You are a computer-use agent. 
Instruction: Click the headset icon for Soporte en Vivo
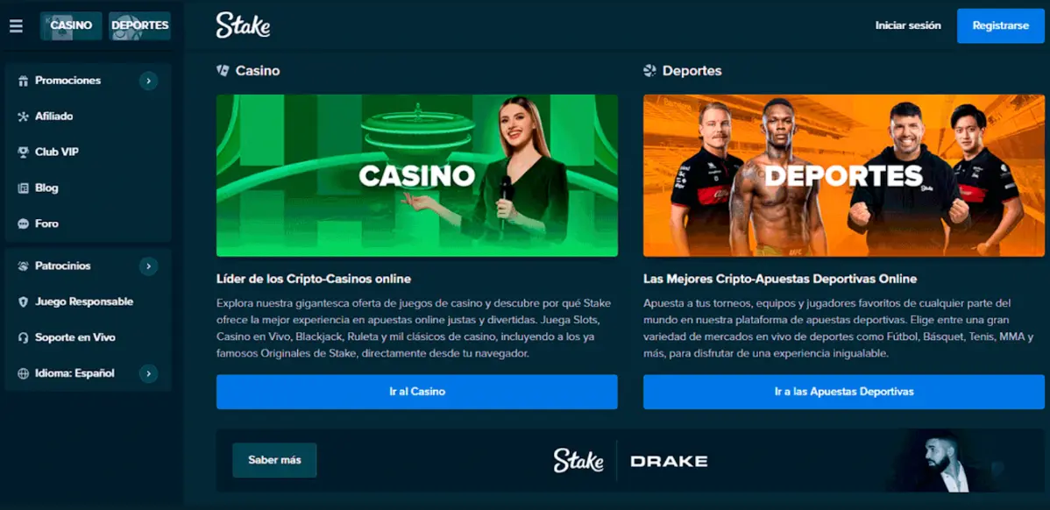tap(23, 338)
